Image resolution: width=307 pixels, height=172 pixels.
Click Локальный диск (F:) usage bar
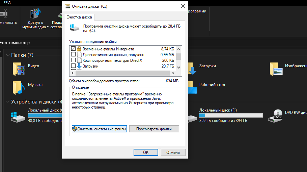point(231,116)
